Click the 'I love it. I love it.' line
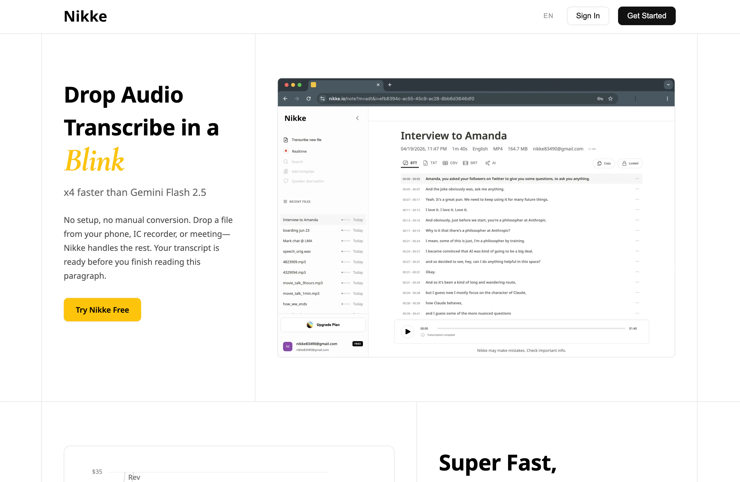This screenshot has height=482, width=740. coord(447,210)
